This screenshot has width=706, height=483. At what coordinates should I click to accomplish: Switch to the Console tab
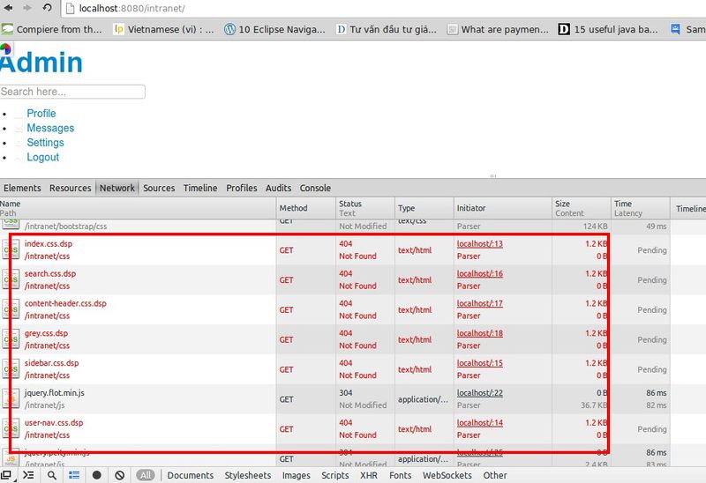pos(315,188)
